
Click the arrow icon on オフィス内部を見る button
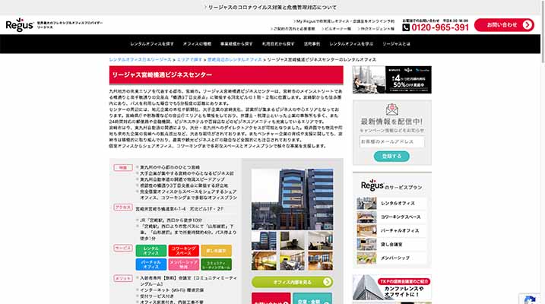[x=327, y=282]
